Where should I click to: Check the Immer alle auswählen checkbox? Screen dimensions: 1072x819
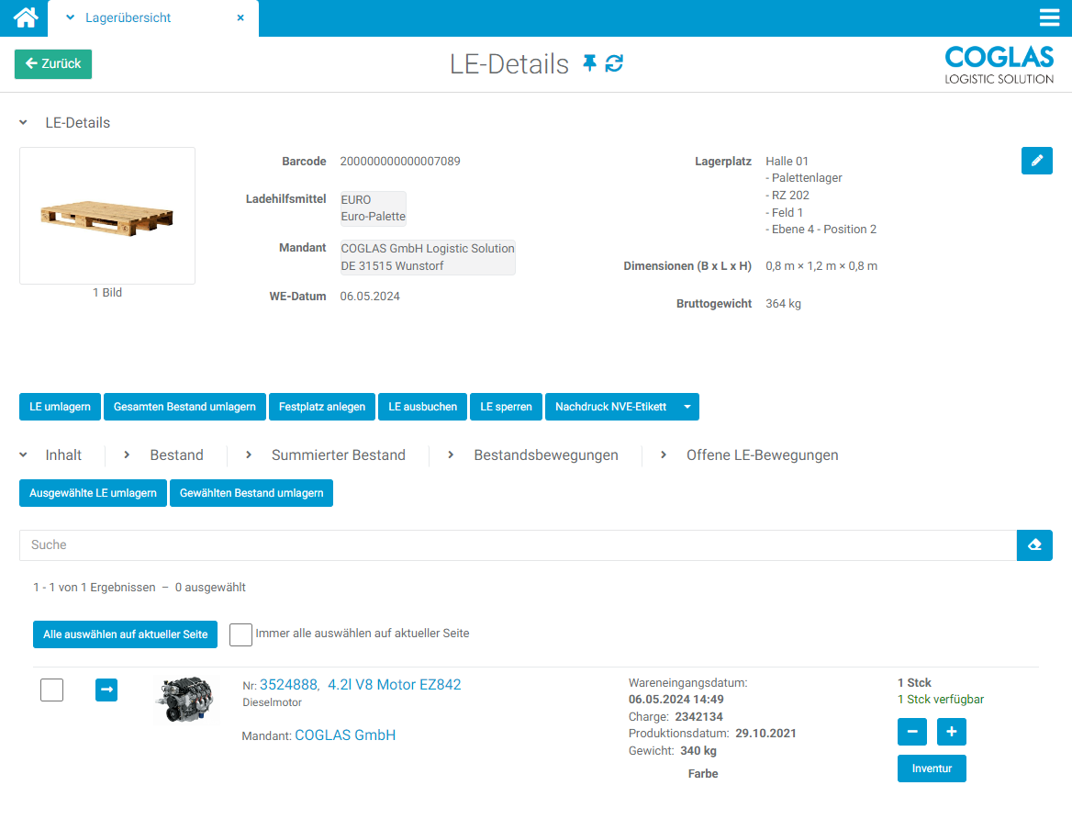coord(240,634)
